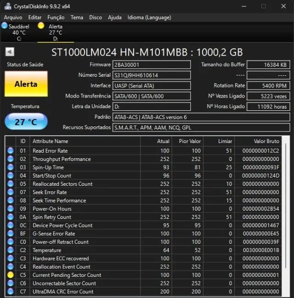Close the CrystalDiskInfo window
The image size is (294, 298).
point(283,6)
